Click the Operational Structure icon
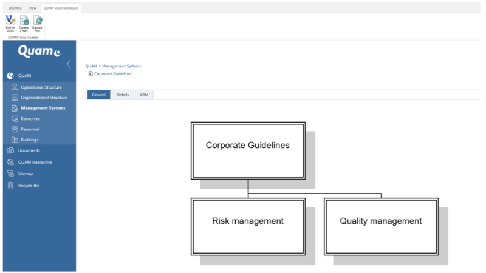Viewport: 486px width, 273px height. [x=15, y=87]
